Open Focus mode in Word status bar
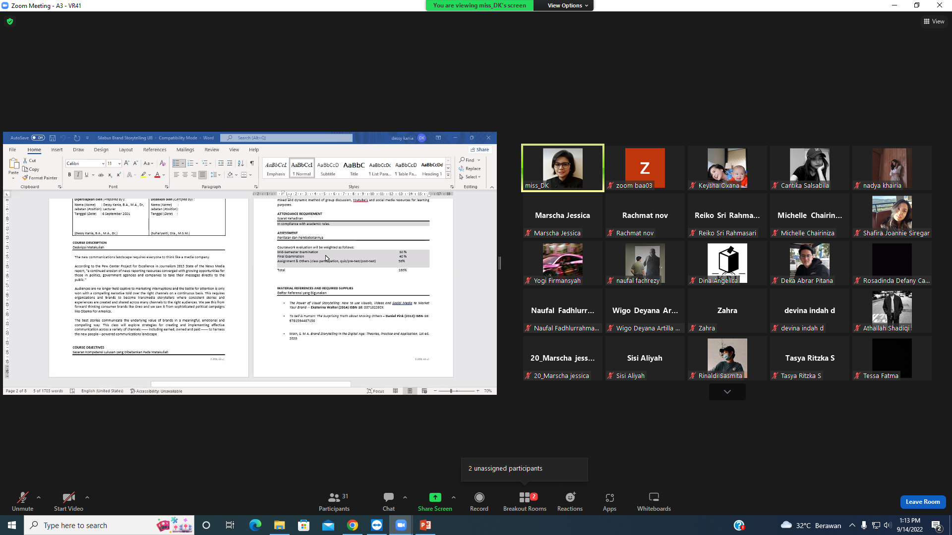 click(375, 391)
